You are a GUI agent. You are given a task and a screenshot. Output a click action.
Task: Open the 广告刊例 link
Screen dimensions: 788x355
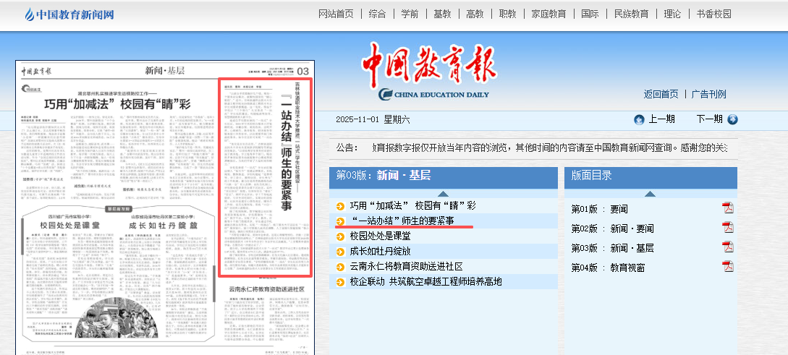(x=708, y=94)
